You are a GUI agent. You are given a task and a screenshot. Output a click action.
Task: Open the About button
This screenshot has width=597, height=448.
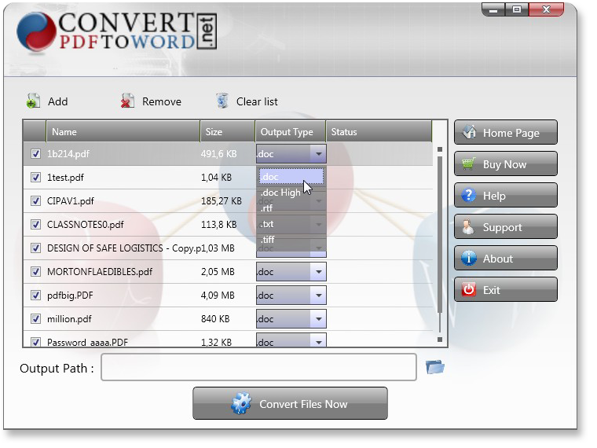point(506,259)
